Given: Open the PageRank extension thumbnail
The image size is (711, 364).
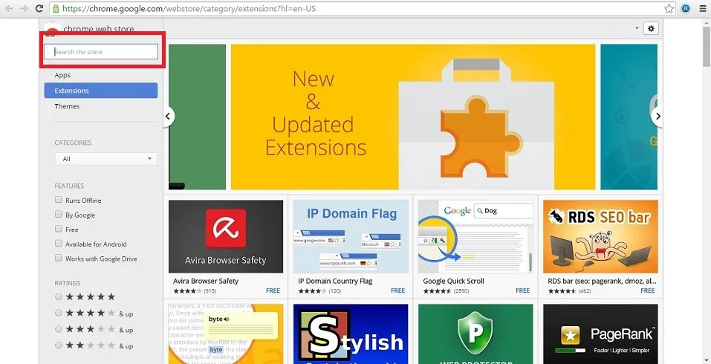Looking at the screenshot, I should coord(600,334).
